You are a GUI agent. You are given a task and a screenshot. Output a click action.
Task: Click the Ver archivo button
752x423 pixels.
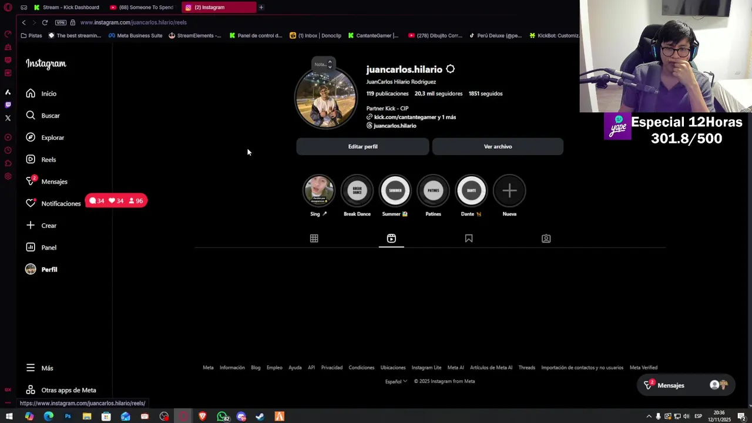[498, 146]
